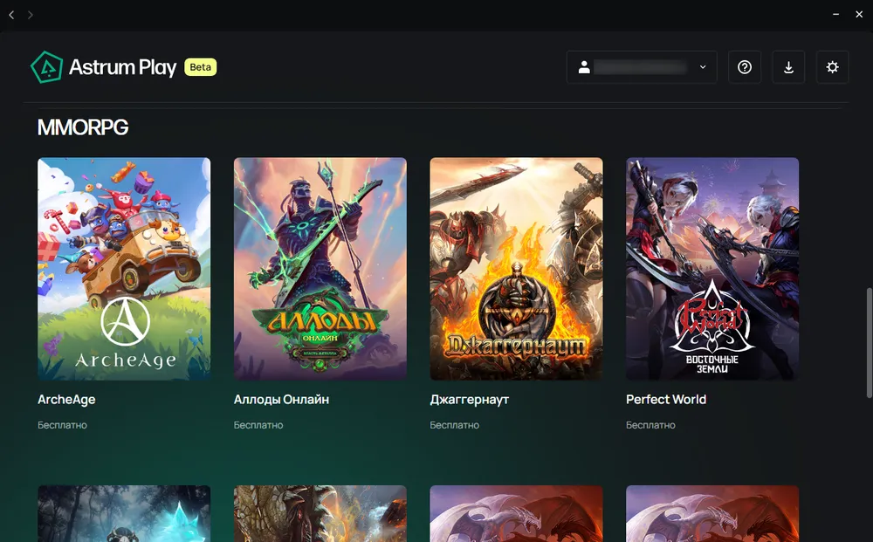Open the Perfect World cover thumbnail
The width and height of the screenshot is (873, 542).
click(x=712, y=269)
